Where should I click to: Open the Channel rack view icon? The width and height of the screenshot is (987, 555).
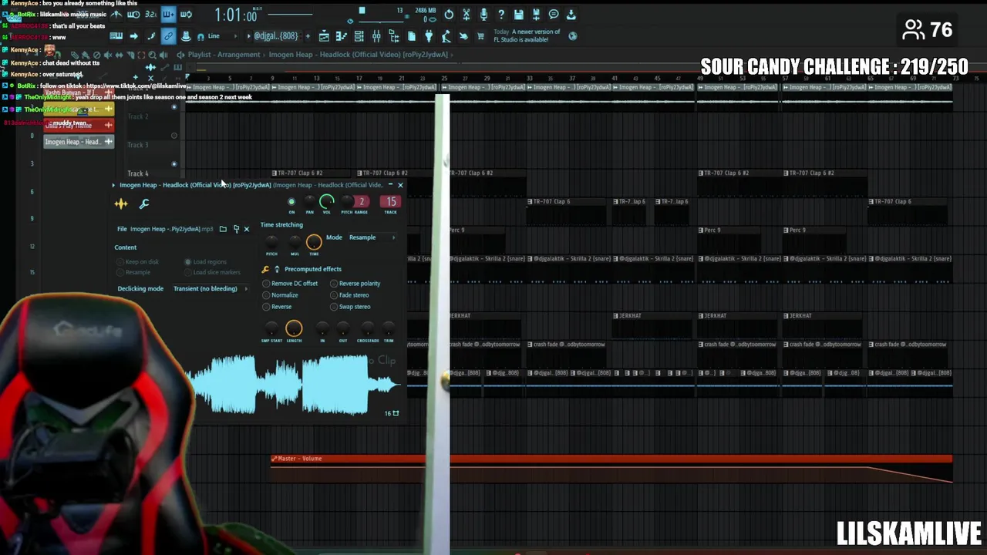click(x=359, y=36)
